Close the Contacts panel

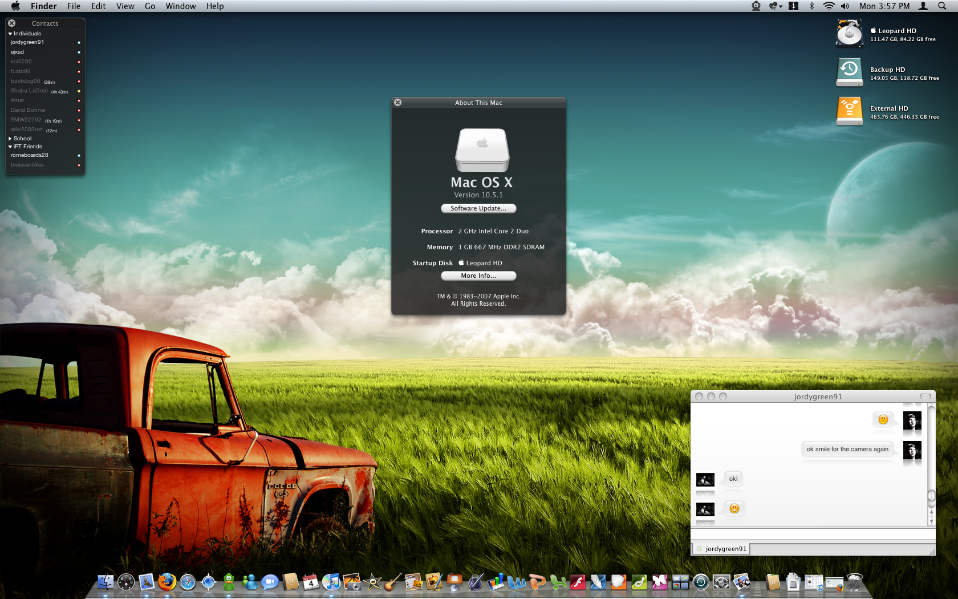(x=12, y=23)
